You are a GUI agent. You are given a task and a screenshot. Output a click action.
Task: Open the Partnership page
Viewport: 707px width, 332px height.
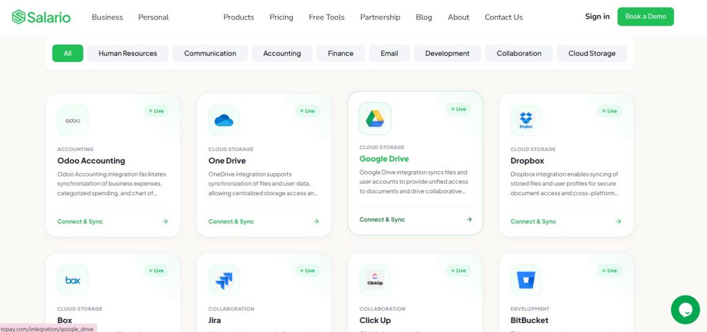click(380, 17)
